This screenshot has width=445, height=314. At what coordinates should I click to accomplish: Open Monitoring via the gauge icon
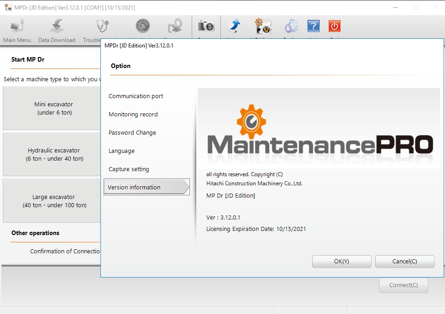pos(143,26)
